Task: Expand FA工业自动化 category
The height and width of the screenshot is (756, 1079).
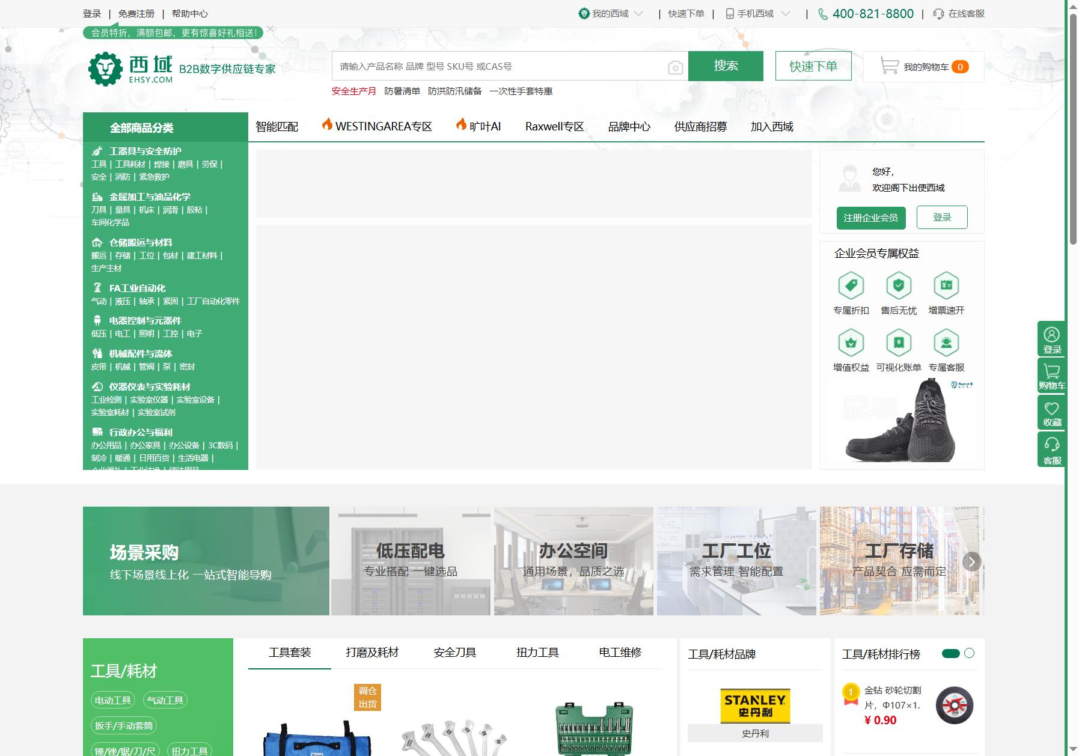Action: [x=137, y=288]
